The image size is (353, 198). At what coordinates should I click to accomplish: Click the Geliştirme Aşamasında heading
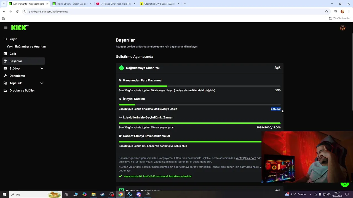[134, 57]
